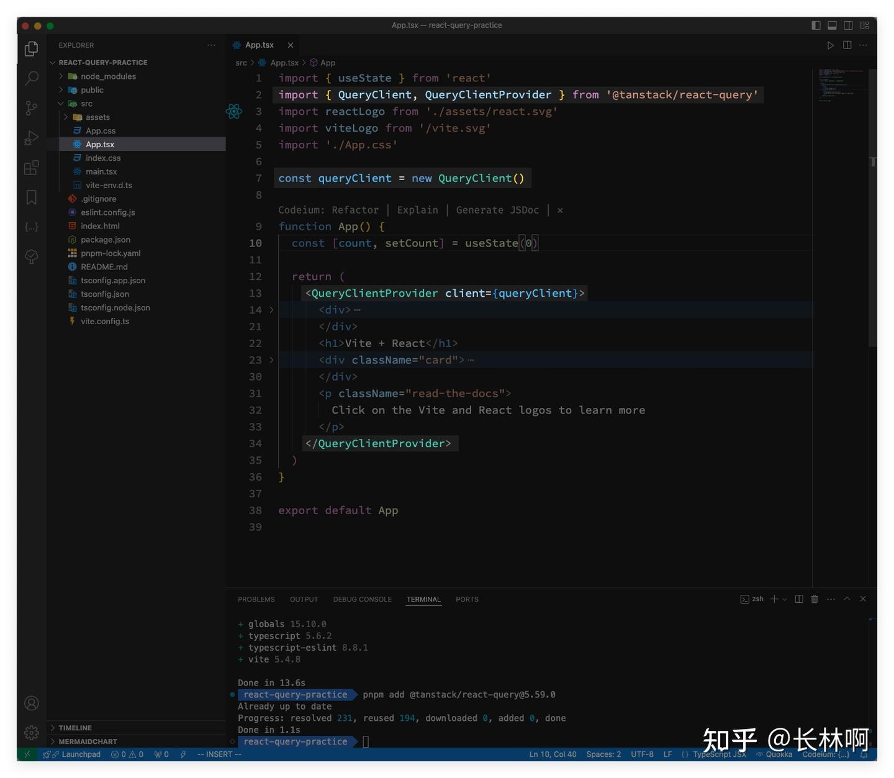Click Generate JSDoc in the Codeium hint
Screen dimensions: 894x778
(497, 210)
